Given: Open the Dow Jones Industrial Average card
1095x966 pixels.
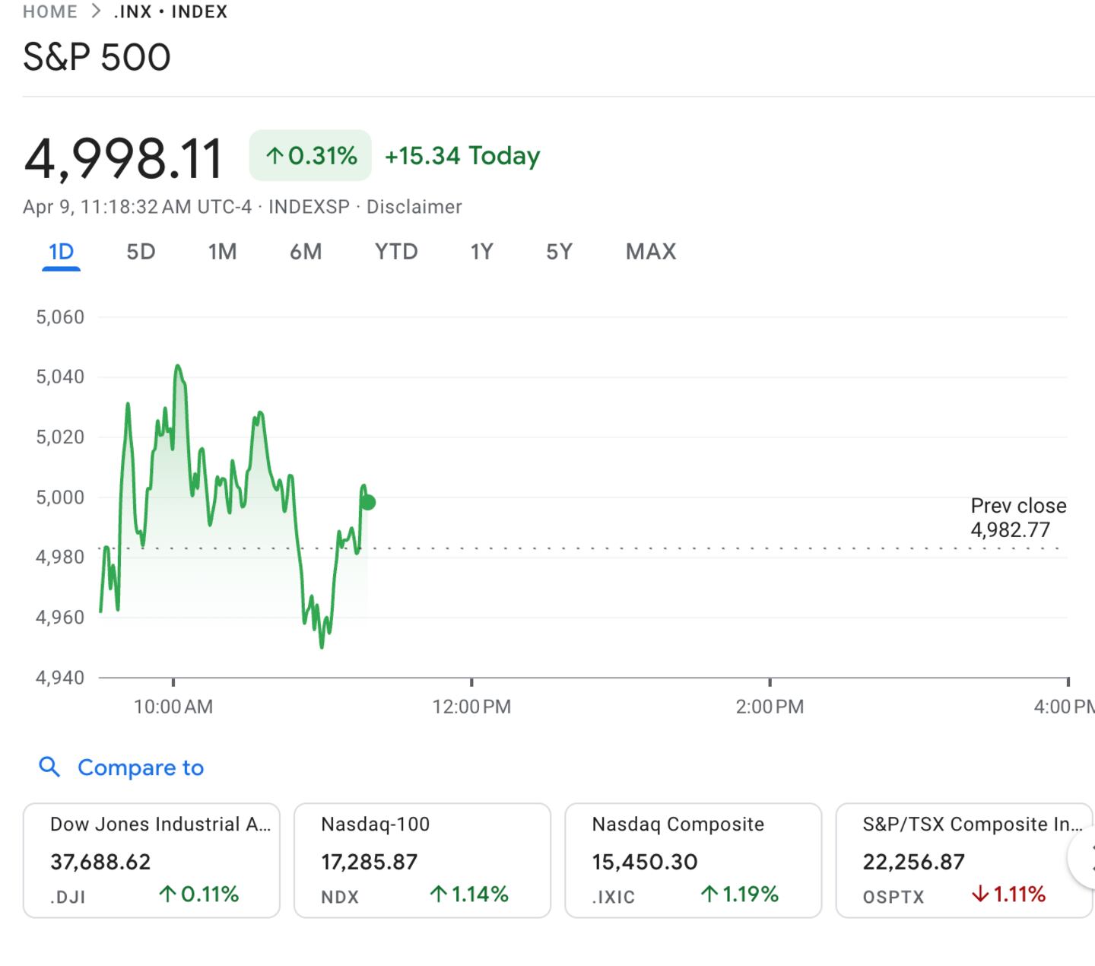Looking at the screenshot, I should click(152, 860).
